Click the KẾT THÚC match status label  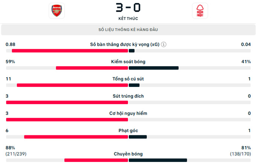[x=128, y=18]
